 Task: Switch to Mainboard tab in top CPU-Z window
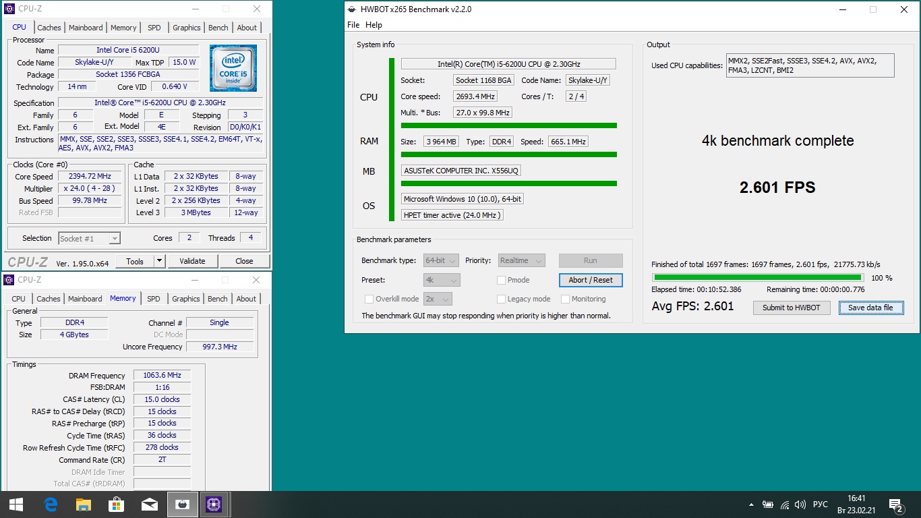point(86,28)
